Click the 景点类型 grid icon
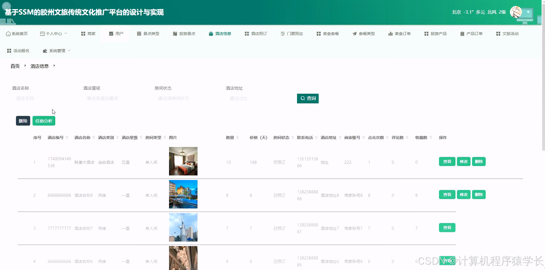This screenshot has width=545, height=270. [139, 33]
